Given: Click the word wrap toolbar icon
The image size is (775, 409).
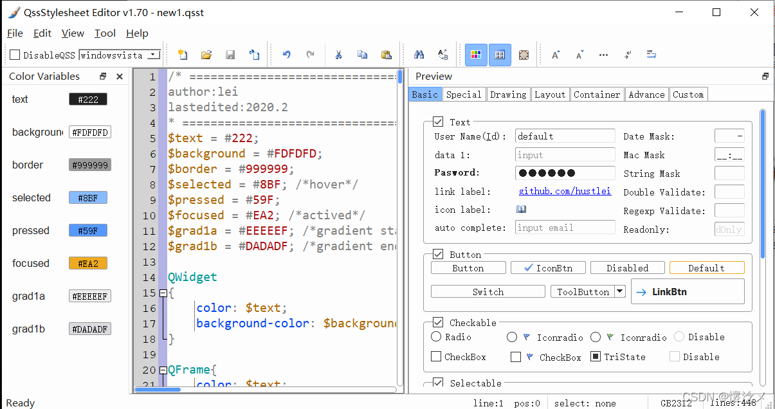Looking at the screenshot, I should [652, 55].
